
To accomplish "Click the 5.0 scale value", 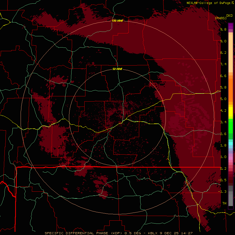I will click(x=223, y=99).
